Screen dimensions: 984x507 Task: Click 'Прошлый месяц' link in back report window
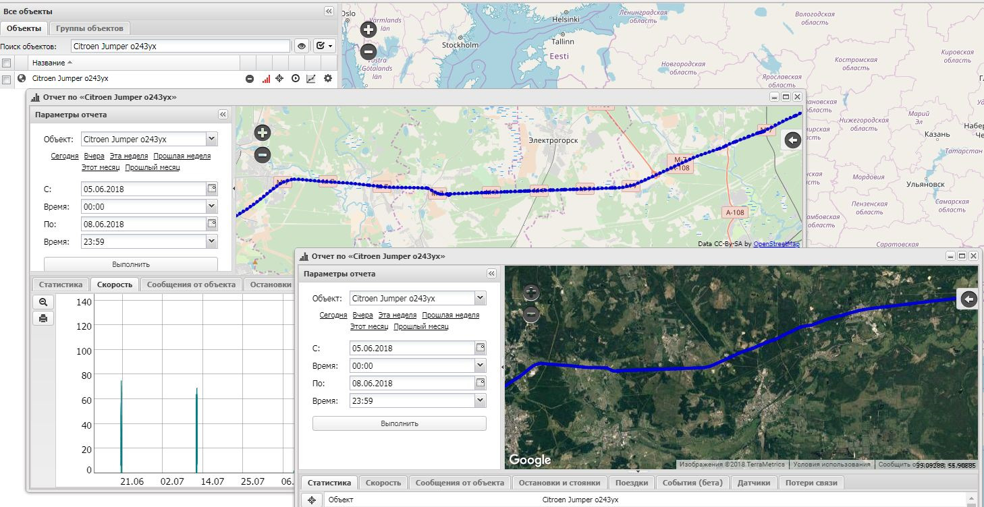(x=153, y=167)
